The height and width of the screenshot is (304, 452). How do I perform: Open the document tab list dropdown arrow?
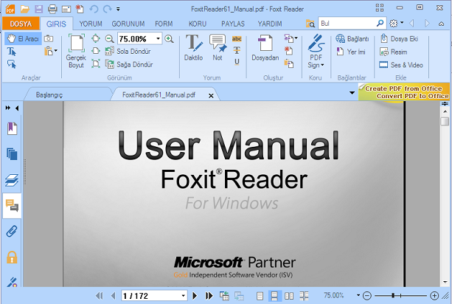pyautogui.click(x=352, y=93)
